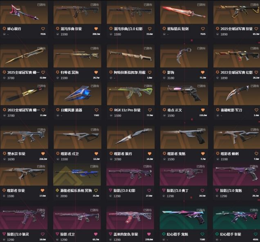The image size is (260, 242).
Task: Click the 幻心猎手 狂徒 skin name
Action: click(231, 234)
